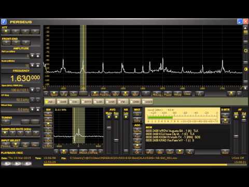This screenshot has width=249, height=187.
Task: Select LSB demodulation mode
Action: (x=99, y=102)
